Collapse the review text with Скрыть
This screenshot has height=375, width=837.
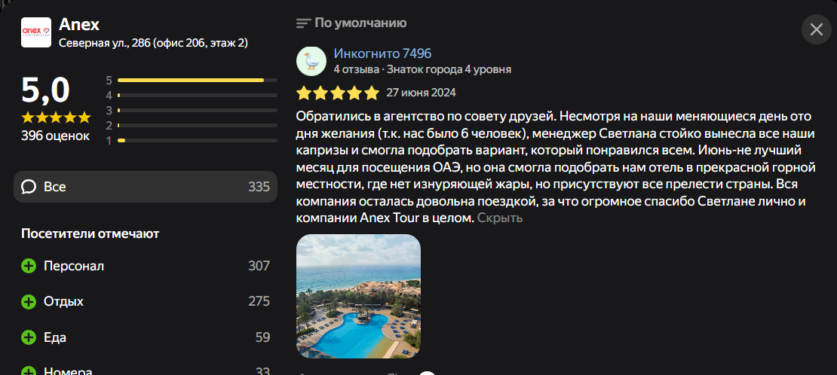500,218
